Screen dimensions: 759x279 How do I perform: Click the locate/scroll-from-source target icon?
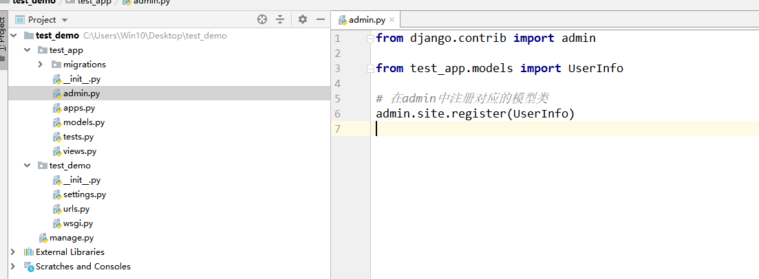pyautogui.click(x=262, y=19)
